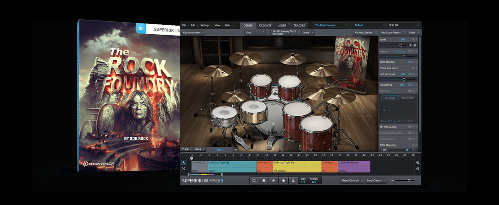Open the Default preset selector
This screenshot has height=205, width=499.
pyautogui.click(x=369, y=25)
